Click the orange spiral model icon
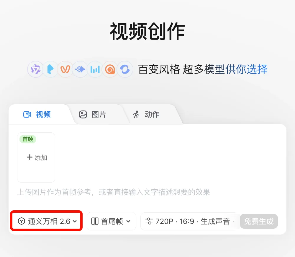This screenshot has height=257, width=295. click(110, 69)
